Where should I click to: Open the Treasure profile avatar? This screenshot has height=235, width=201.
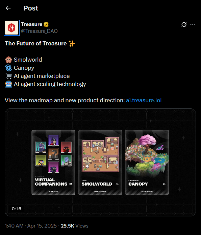click(x=11, y=28)
